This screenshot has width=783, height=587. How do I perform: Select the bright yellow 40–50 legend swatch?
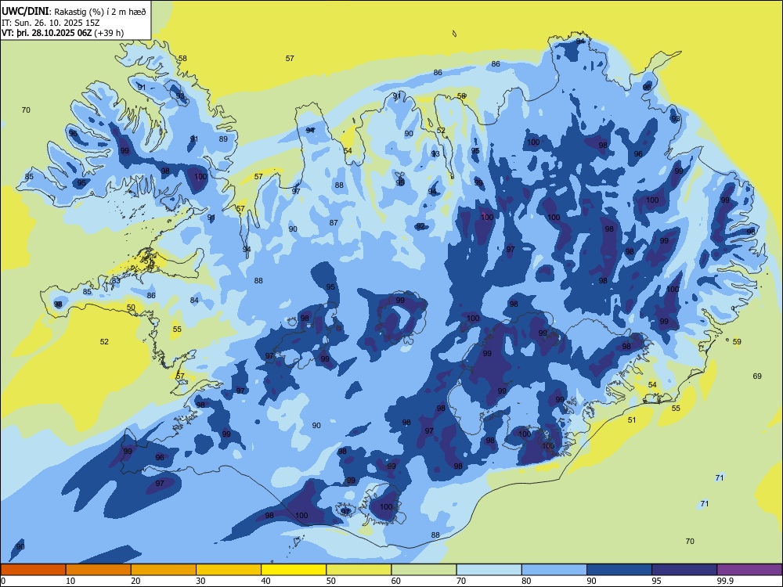[294, 570]
